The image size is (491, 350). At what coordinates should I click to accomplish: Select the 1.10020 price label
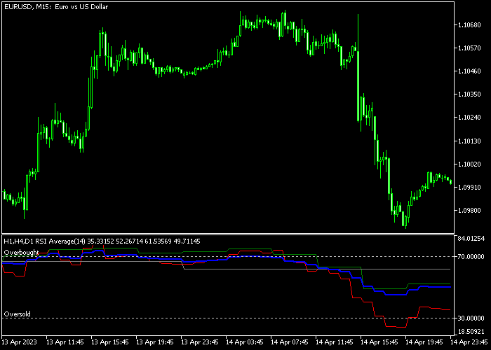(x=469, y=164)
